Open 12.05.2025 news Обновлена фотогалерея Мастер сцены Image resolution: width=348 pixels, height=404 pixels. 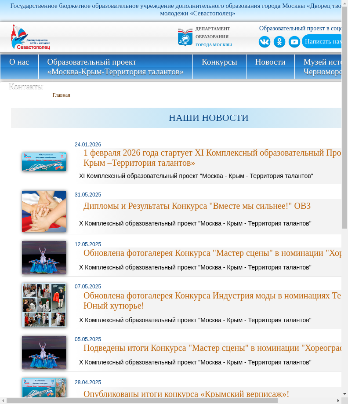click(x=212, y=253)
